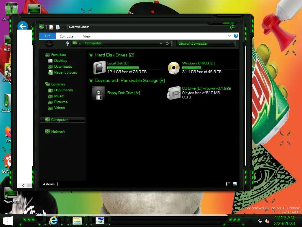Open Downloads under Favorites
Image resolution: width=302 pixels, height=227 pixels.
coord(63,67)
